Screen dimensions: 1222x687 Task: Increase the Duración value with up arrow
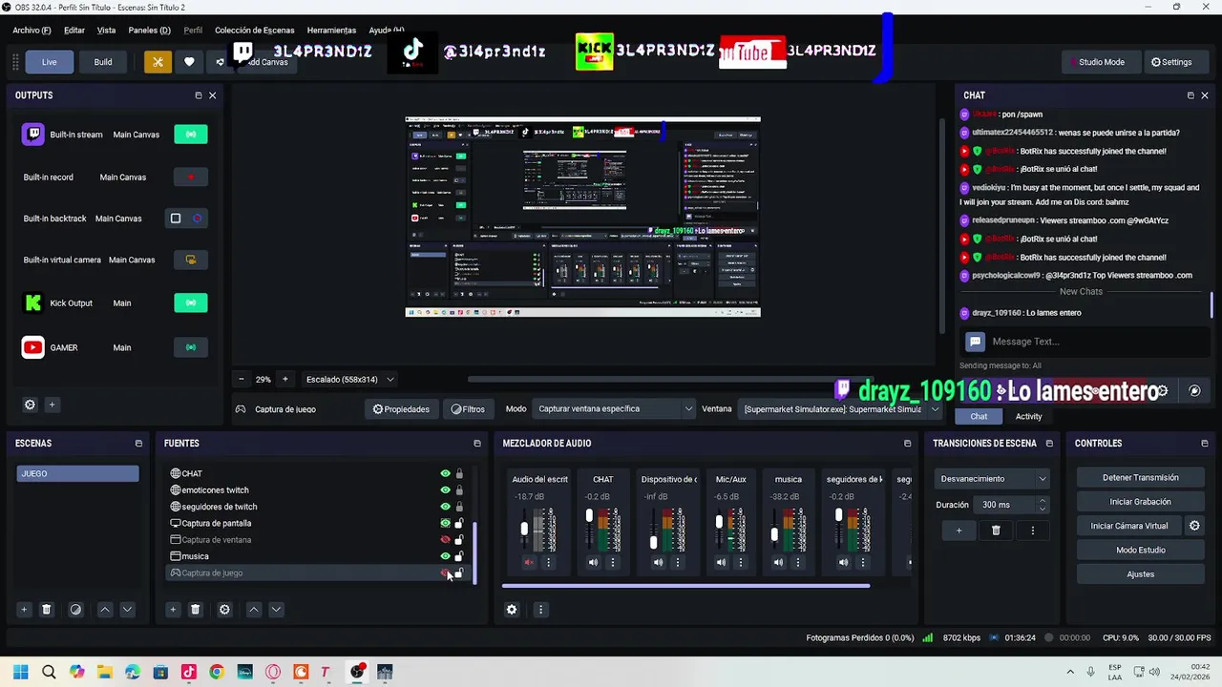pyautogui.click(x=1042, y=500)
